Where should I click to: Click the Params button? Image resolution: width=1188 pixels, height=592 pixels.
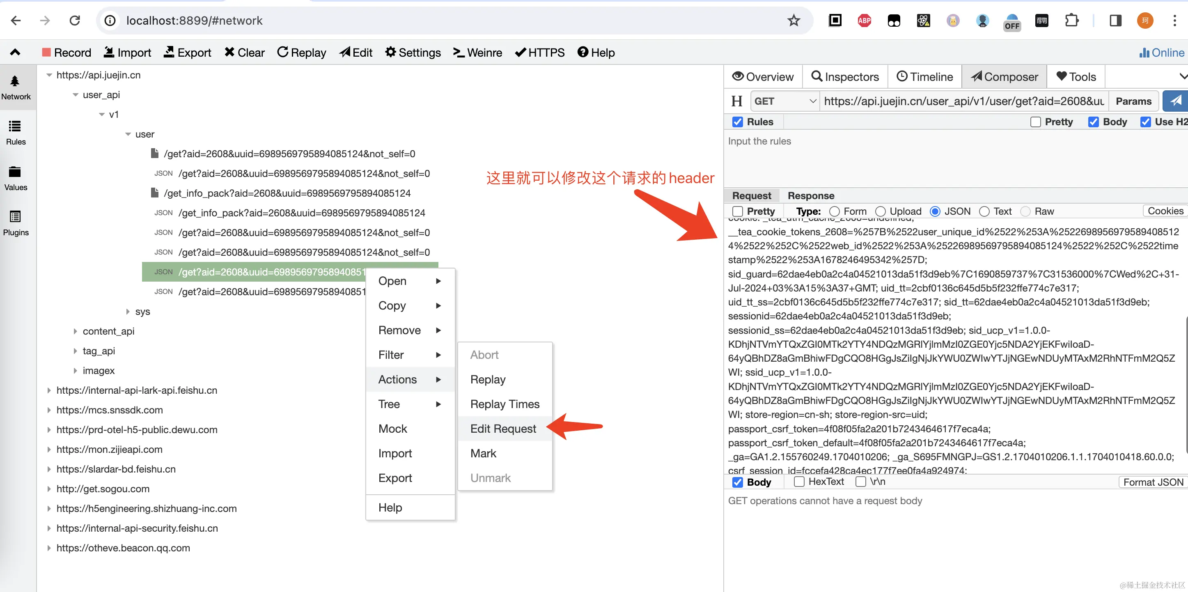[x=1133, y=101]
